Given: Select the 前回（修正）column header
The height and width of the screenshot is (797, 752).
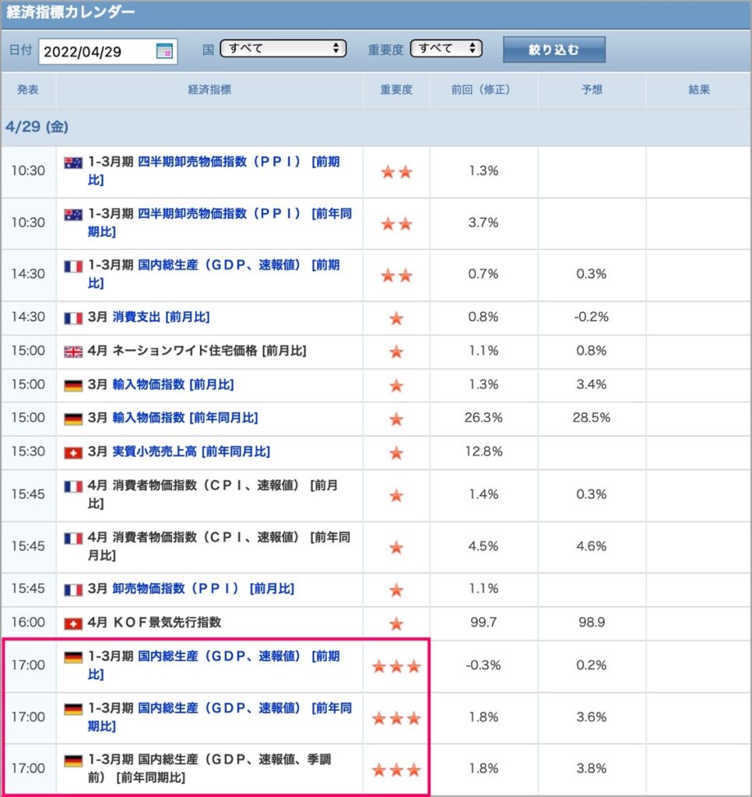Looking at the screenshot, I should [x=480, y=90].
